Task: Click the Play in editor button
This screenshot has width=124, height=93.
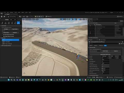Action: click(x=36, y=17)
